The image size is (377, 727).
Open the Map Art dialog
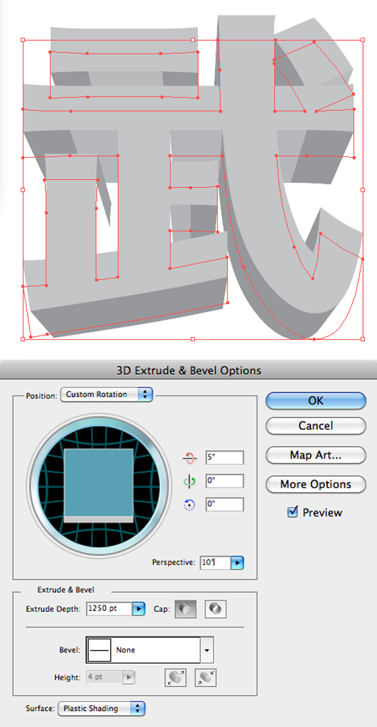pyautogui.click(x=316, y=455)
